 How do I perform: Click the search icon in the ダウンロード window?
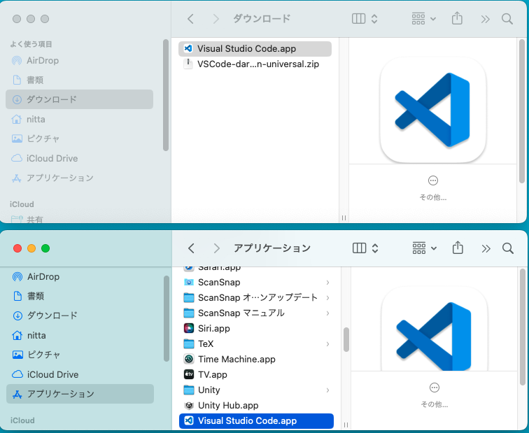tap(507, 19)
